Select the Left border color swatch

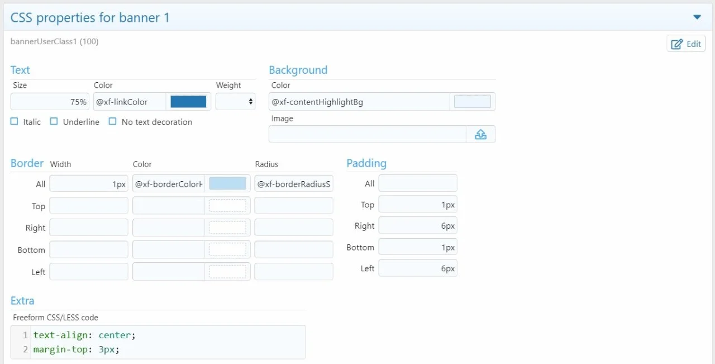pos(227,272)
